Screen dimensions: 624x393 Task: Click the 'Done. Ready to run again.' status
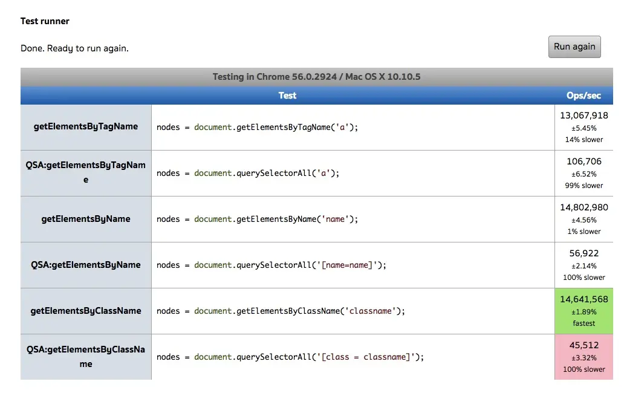[x=74, y=48]
